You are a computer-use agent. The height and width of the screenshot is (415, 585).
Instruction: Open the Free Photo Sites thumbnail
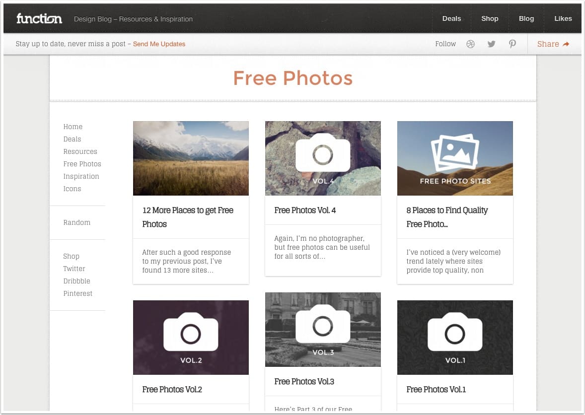click(455, 158)
